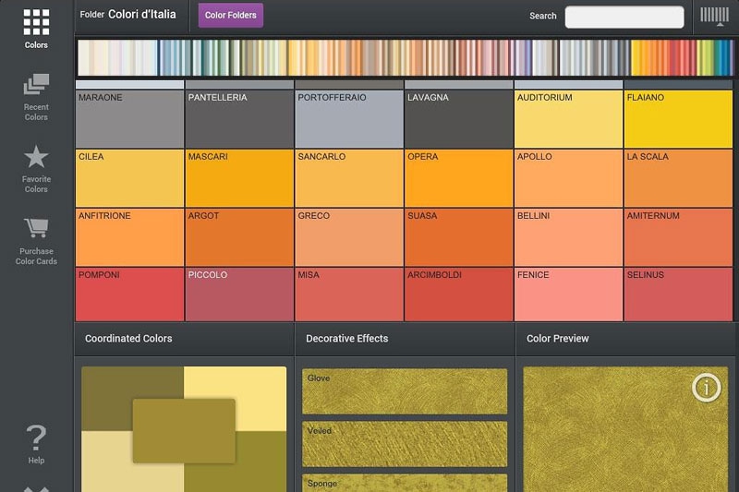Select the POMPONI red color swatch

(x=129, y=294)
